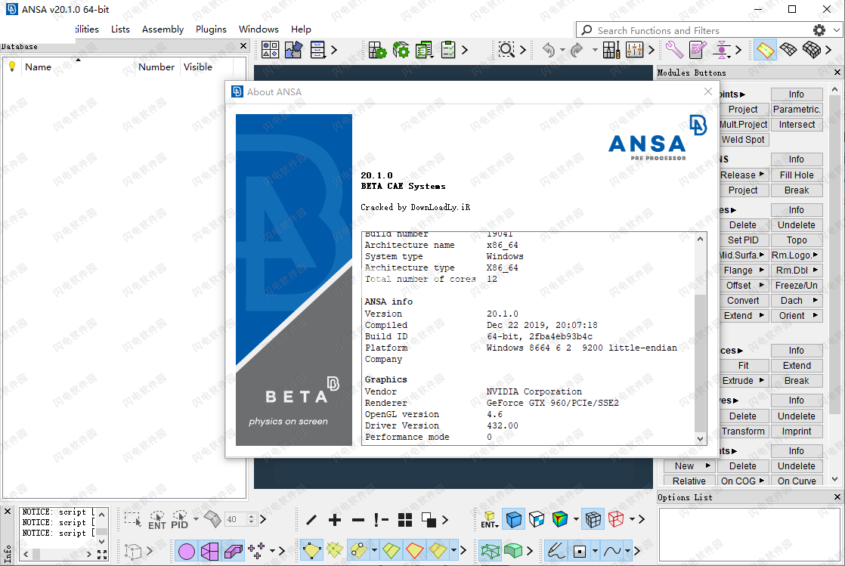
Task: Click the table with green gear icon
Action: point(377,50)
